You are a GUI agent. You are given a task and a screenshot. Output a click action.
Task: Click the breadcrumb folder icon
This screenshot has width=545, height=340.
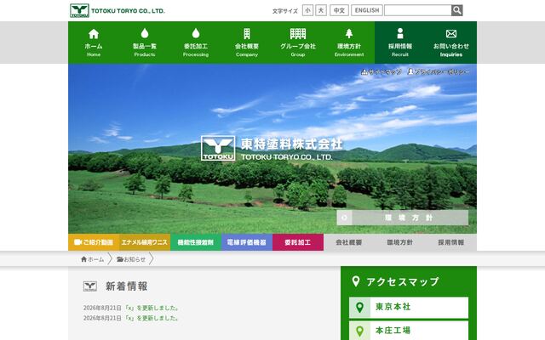point(120,259)
